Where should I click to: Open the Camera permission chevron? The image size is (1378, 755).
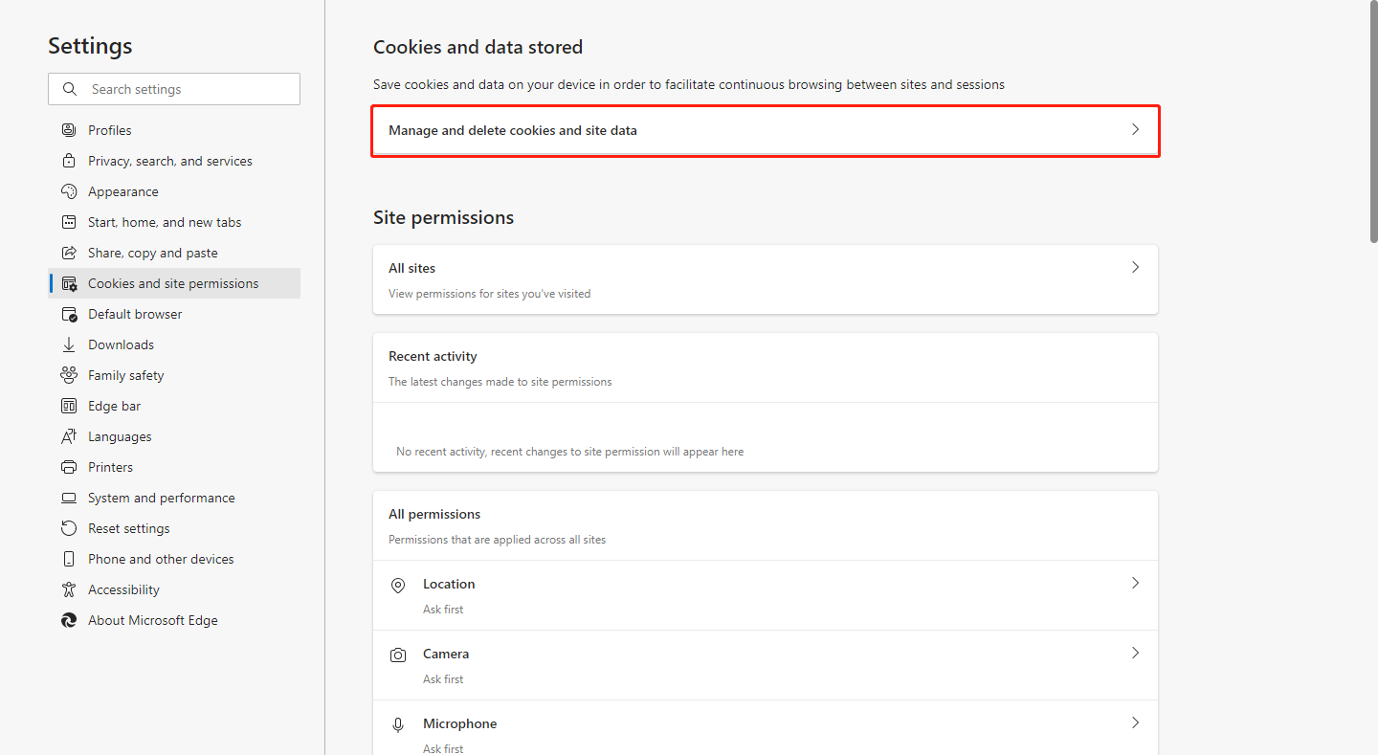point(1135,653)
